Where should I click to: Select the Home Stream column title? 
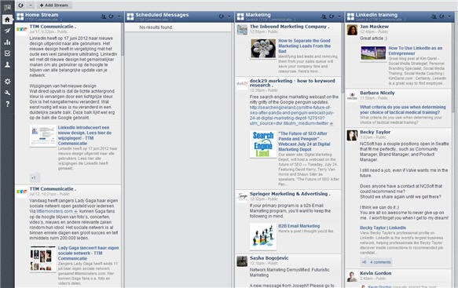(x=42, y=15)
